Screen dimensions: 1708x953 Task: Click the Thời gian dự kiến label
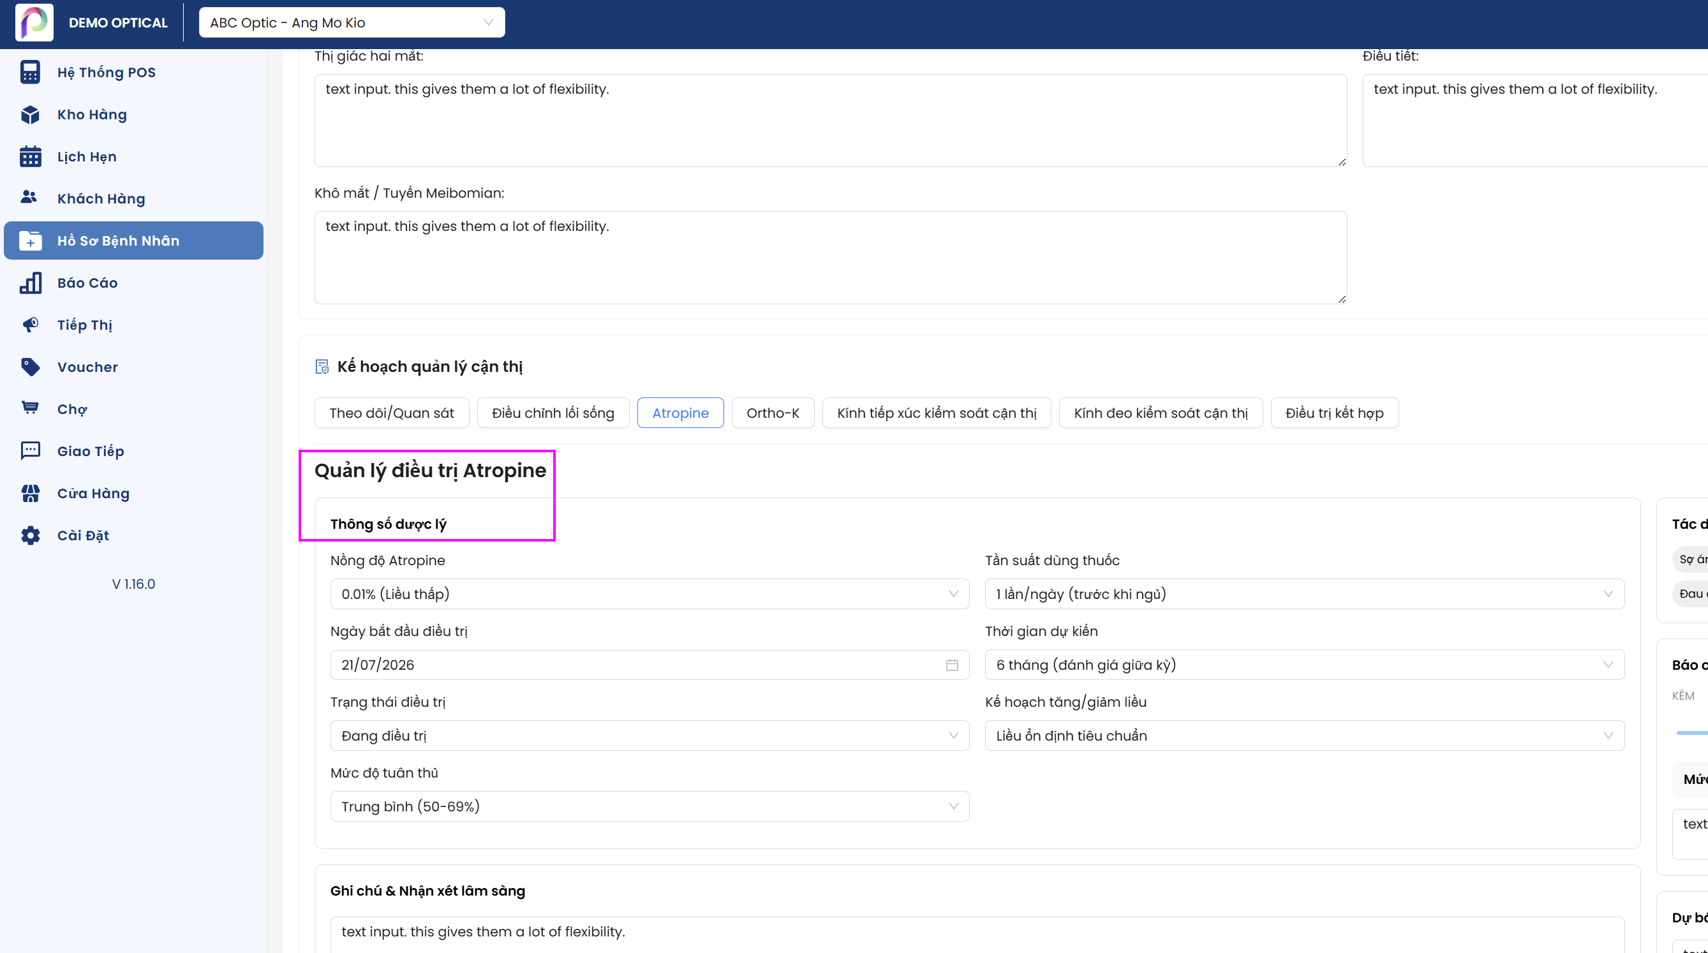pyautogui.click(x=1041, y=631)
